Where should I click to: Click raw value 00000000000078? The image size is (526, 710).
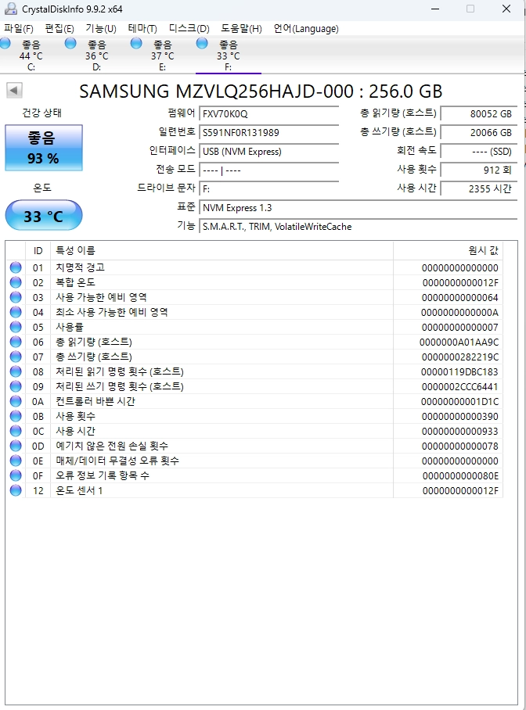[460, 446]
